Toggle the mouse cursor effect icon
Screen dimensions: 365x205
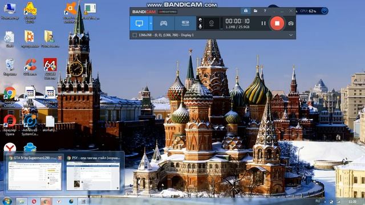click(x=200, y=20)
